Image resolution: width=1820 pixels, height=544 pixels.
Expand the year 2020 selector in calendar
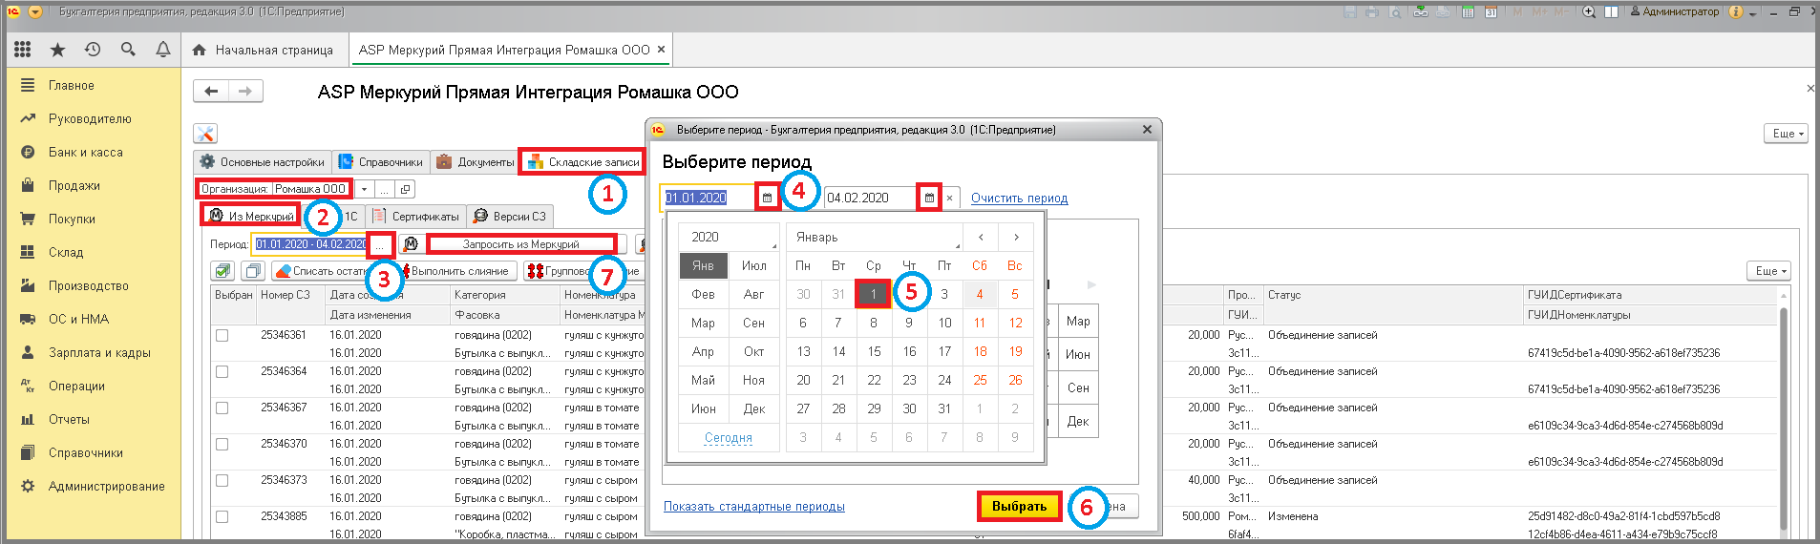[730, 237]
